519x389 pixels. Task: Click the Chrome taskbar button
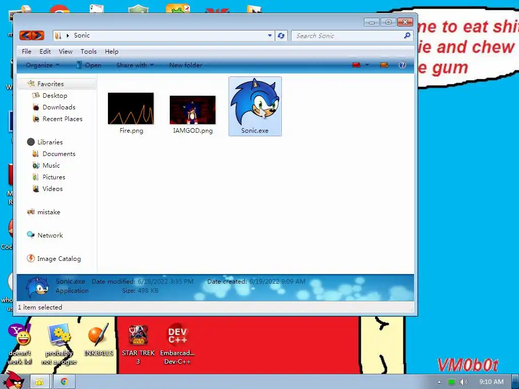(x=64, y=382)
